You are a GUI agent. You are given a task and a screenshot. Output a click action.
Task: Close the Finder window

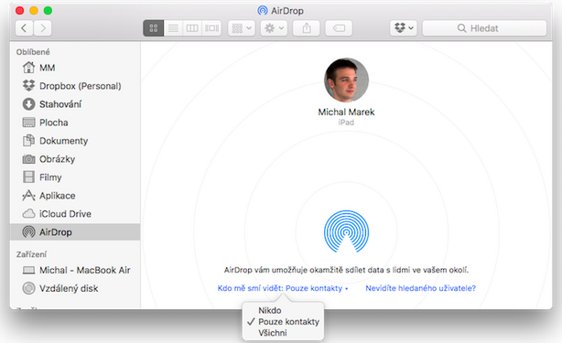(20, 11)
